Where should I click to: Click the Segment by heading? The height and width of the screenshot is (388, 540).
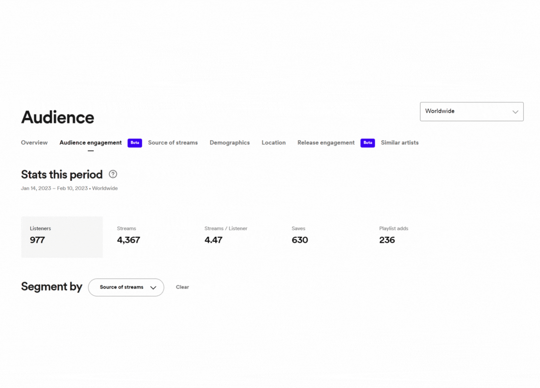pyautogui.click(x=52, y=287)
